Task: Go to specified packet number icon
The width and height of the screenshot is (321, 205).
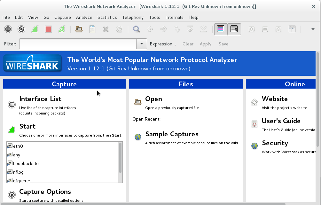Action: coord(177,29)
